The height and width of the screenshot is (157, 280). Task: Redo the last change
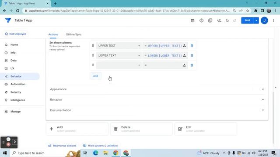tap(234, 20)
